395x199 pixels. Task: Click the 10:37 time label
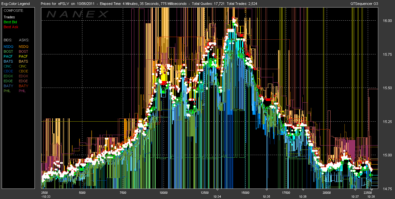355,196
